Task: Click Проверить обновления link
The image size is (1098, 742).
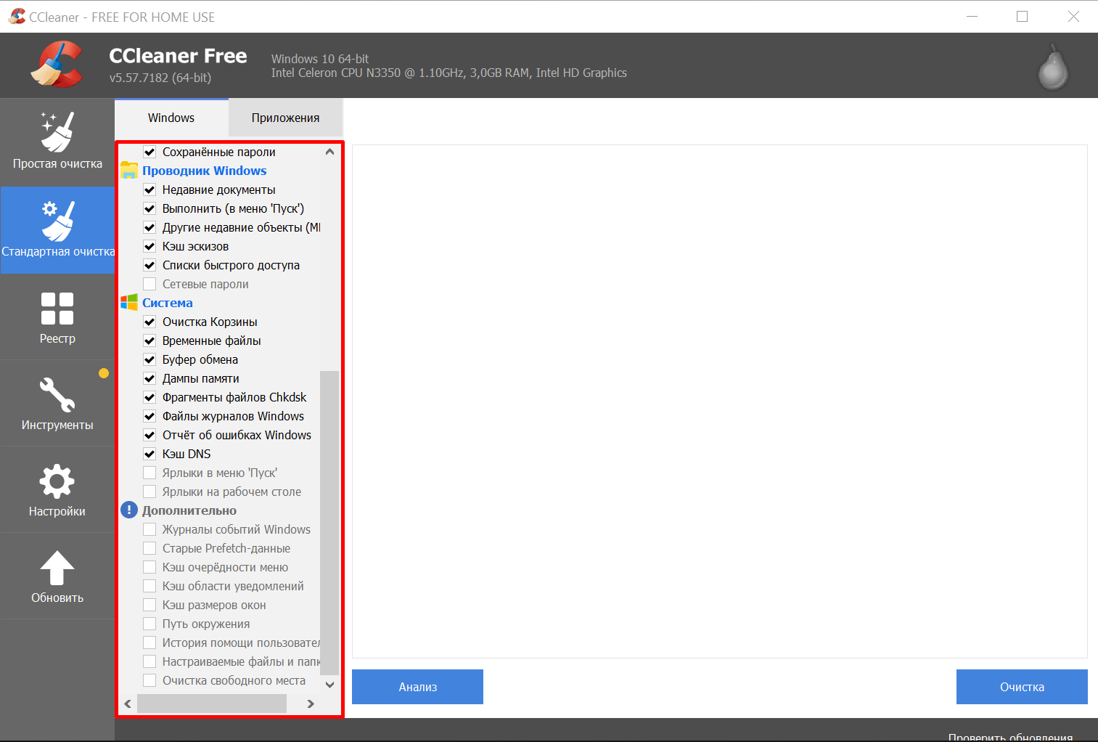Action: (1010, 737)
